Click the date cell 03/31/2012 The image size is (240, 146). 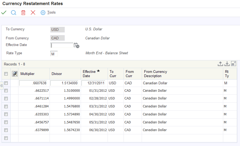pyautogui.click(x=98, y=106)
